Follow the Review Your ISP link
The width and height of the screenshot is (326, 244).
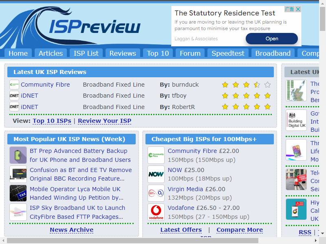(x=105, y=121)
